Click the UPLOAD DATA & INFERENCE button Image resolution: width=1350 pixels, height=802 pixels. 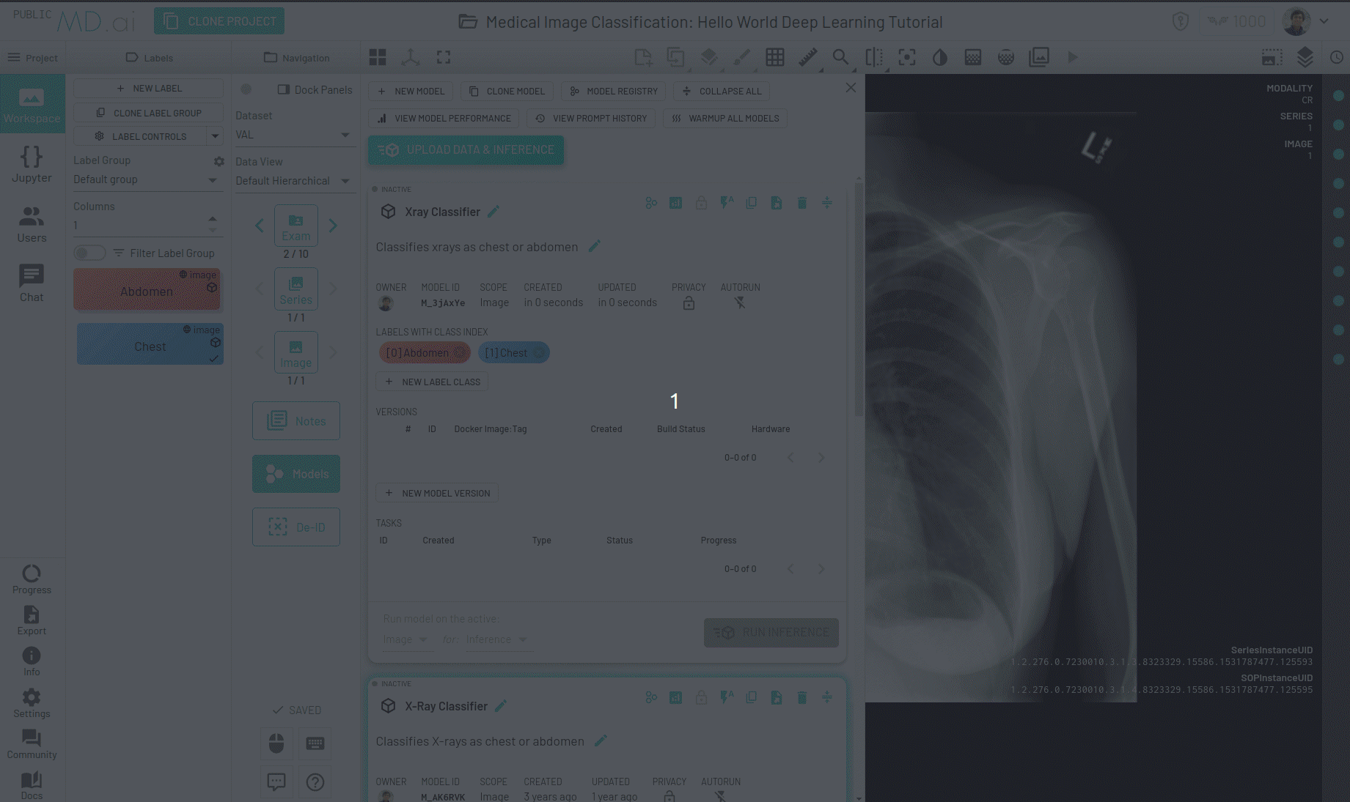coord(466,149)
